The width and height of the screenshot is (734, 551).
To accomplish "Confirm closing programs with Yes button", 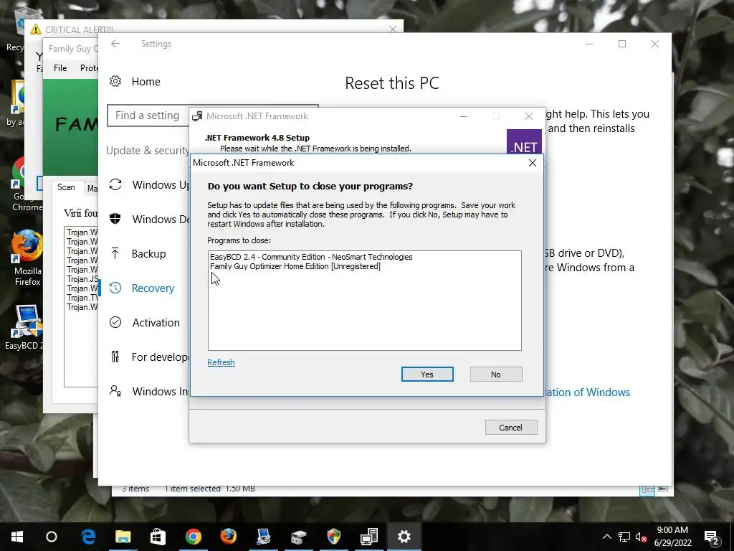I will coord(427,375).
